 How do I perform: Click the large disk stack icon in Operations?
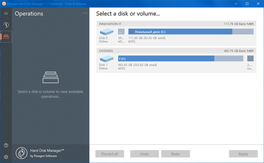coord(50,77)
